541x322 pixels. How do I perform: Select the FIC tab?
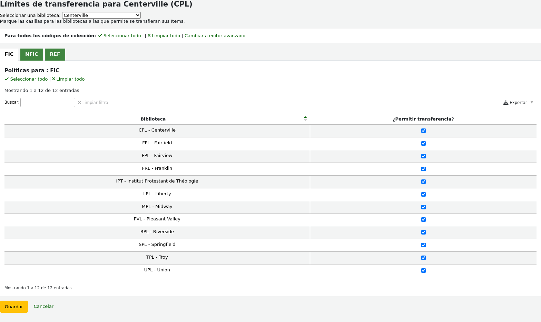coord(9,54)
